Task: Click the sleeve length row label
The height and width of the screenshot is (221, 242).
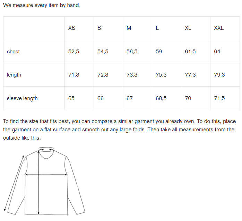Action: (x=22, y=98)
